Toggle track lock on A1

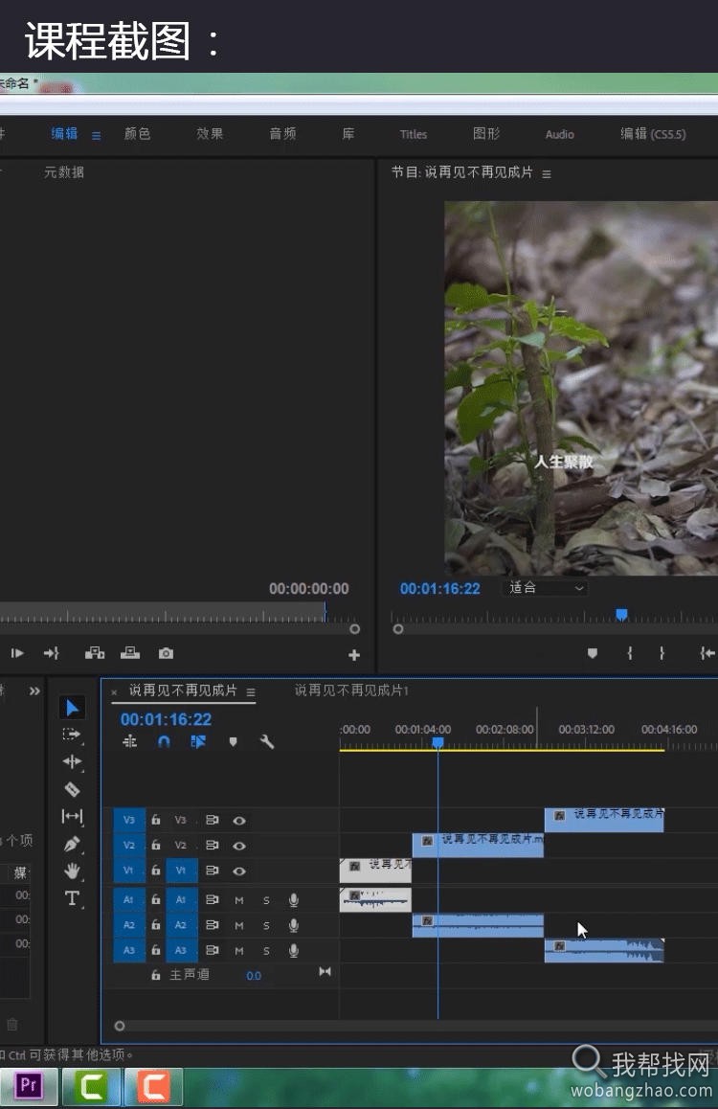[155, 899]
